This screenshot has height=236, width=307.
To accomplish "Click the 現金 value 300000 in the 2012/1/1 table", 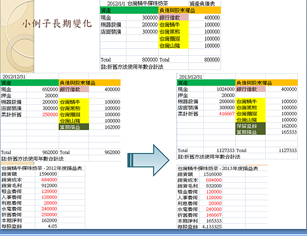I will tap(150, 17).
